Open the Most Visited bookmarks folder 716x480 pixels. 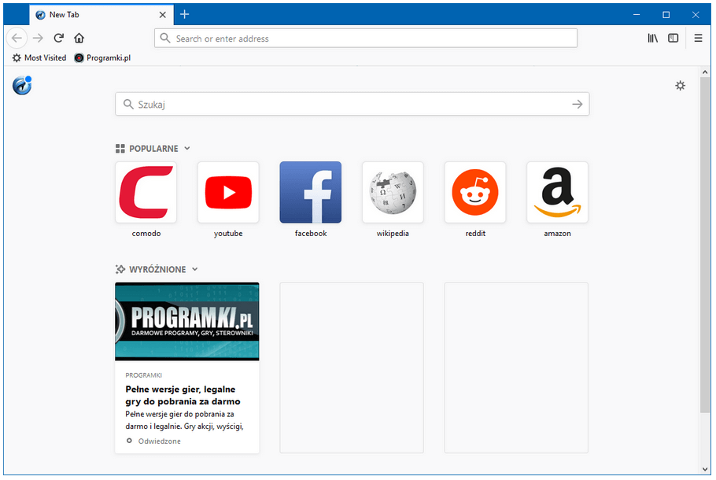(x=39, y=57)
